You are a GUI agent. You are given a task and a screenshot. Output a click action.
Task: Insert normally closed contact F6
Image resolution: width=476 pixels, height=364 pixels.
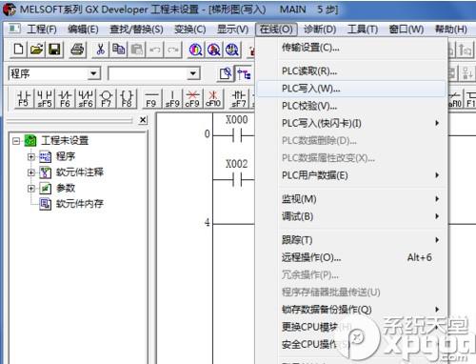(65, 98)
